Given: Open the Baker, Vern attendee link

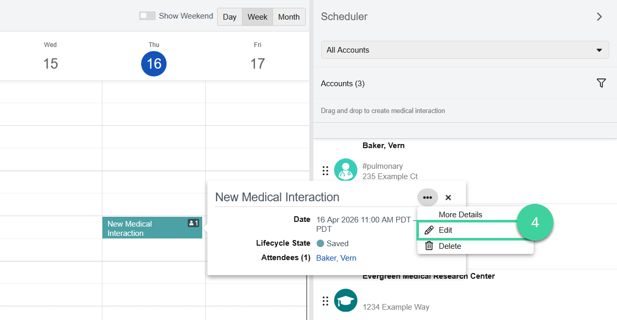Looking at the screenshot, I should coord(336,258).
